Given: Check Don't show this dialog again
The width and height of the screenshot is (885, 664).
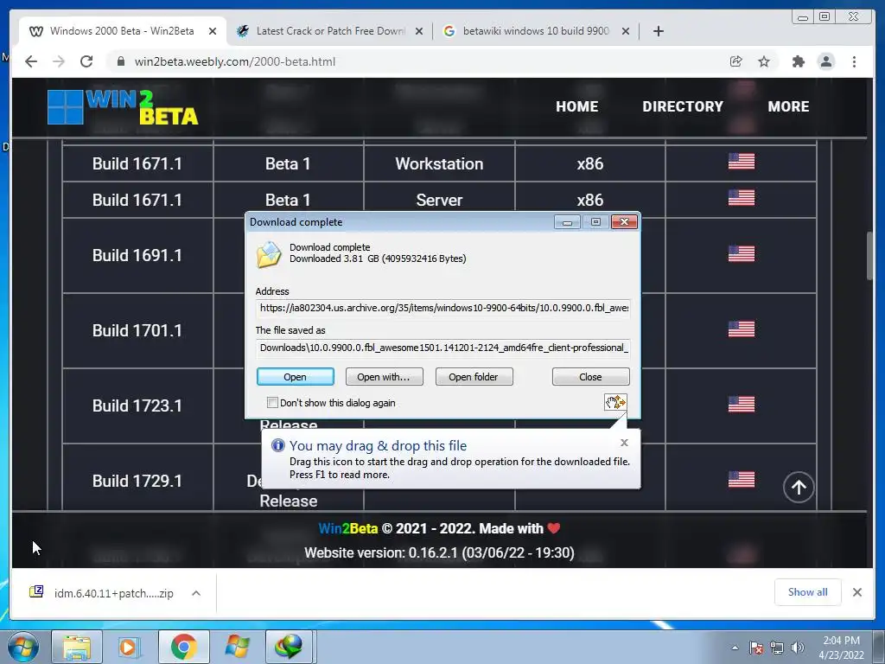Looking at the screenshot, I should click(x=272, y=403).
